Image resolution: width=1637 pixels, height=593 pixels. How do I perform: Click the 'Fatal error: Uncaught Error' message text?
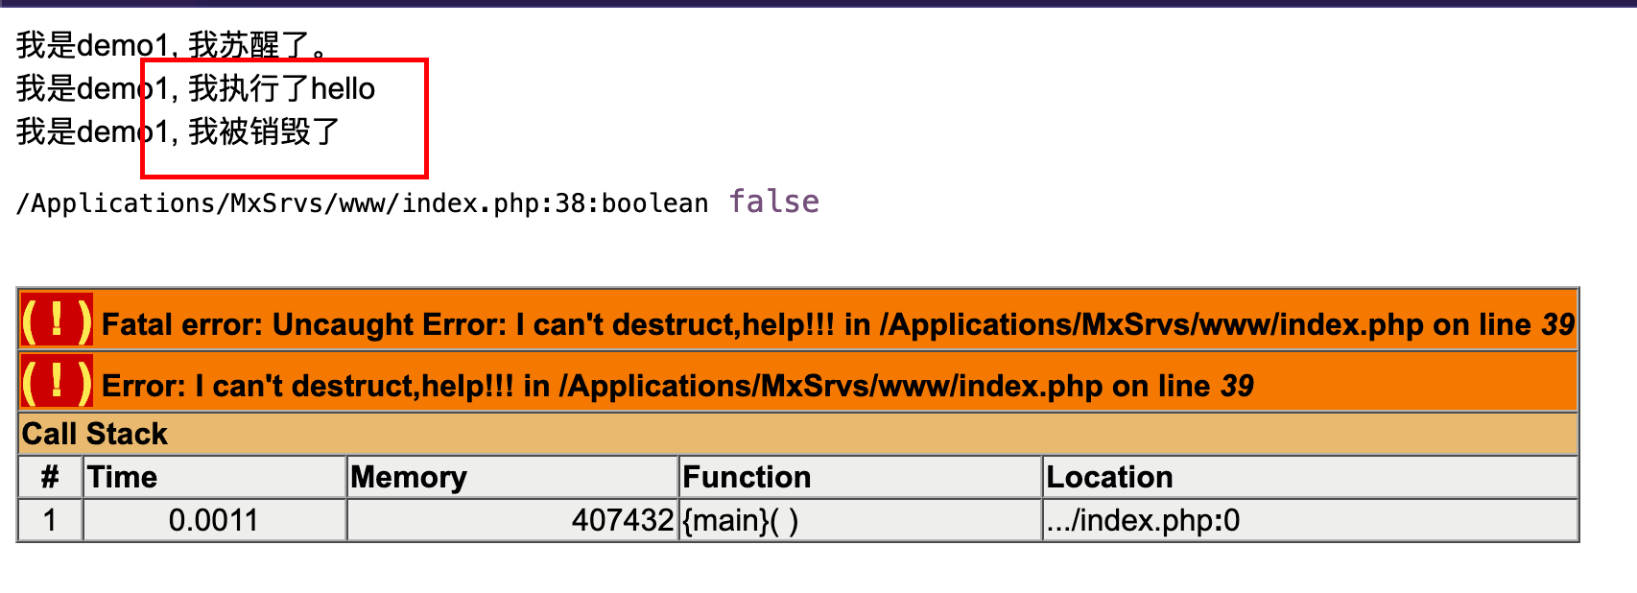(838, 324)
